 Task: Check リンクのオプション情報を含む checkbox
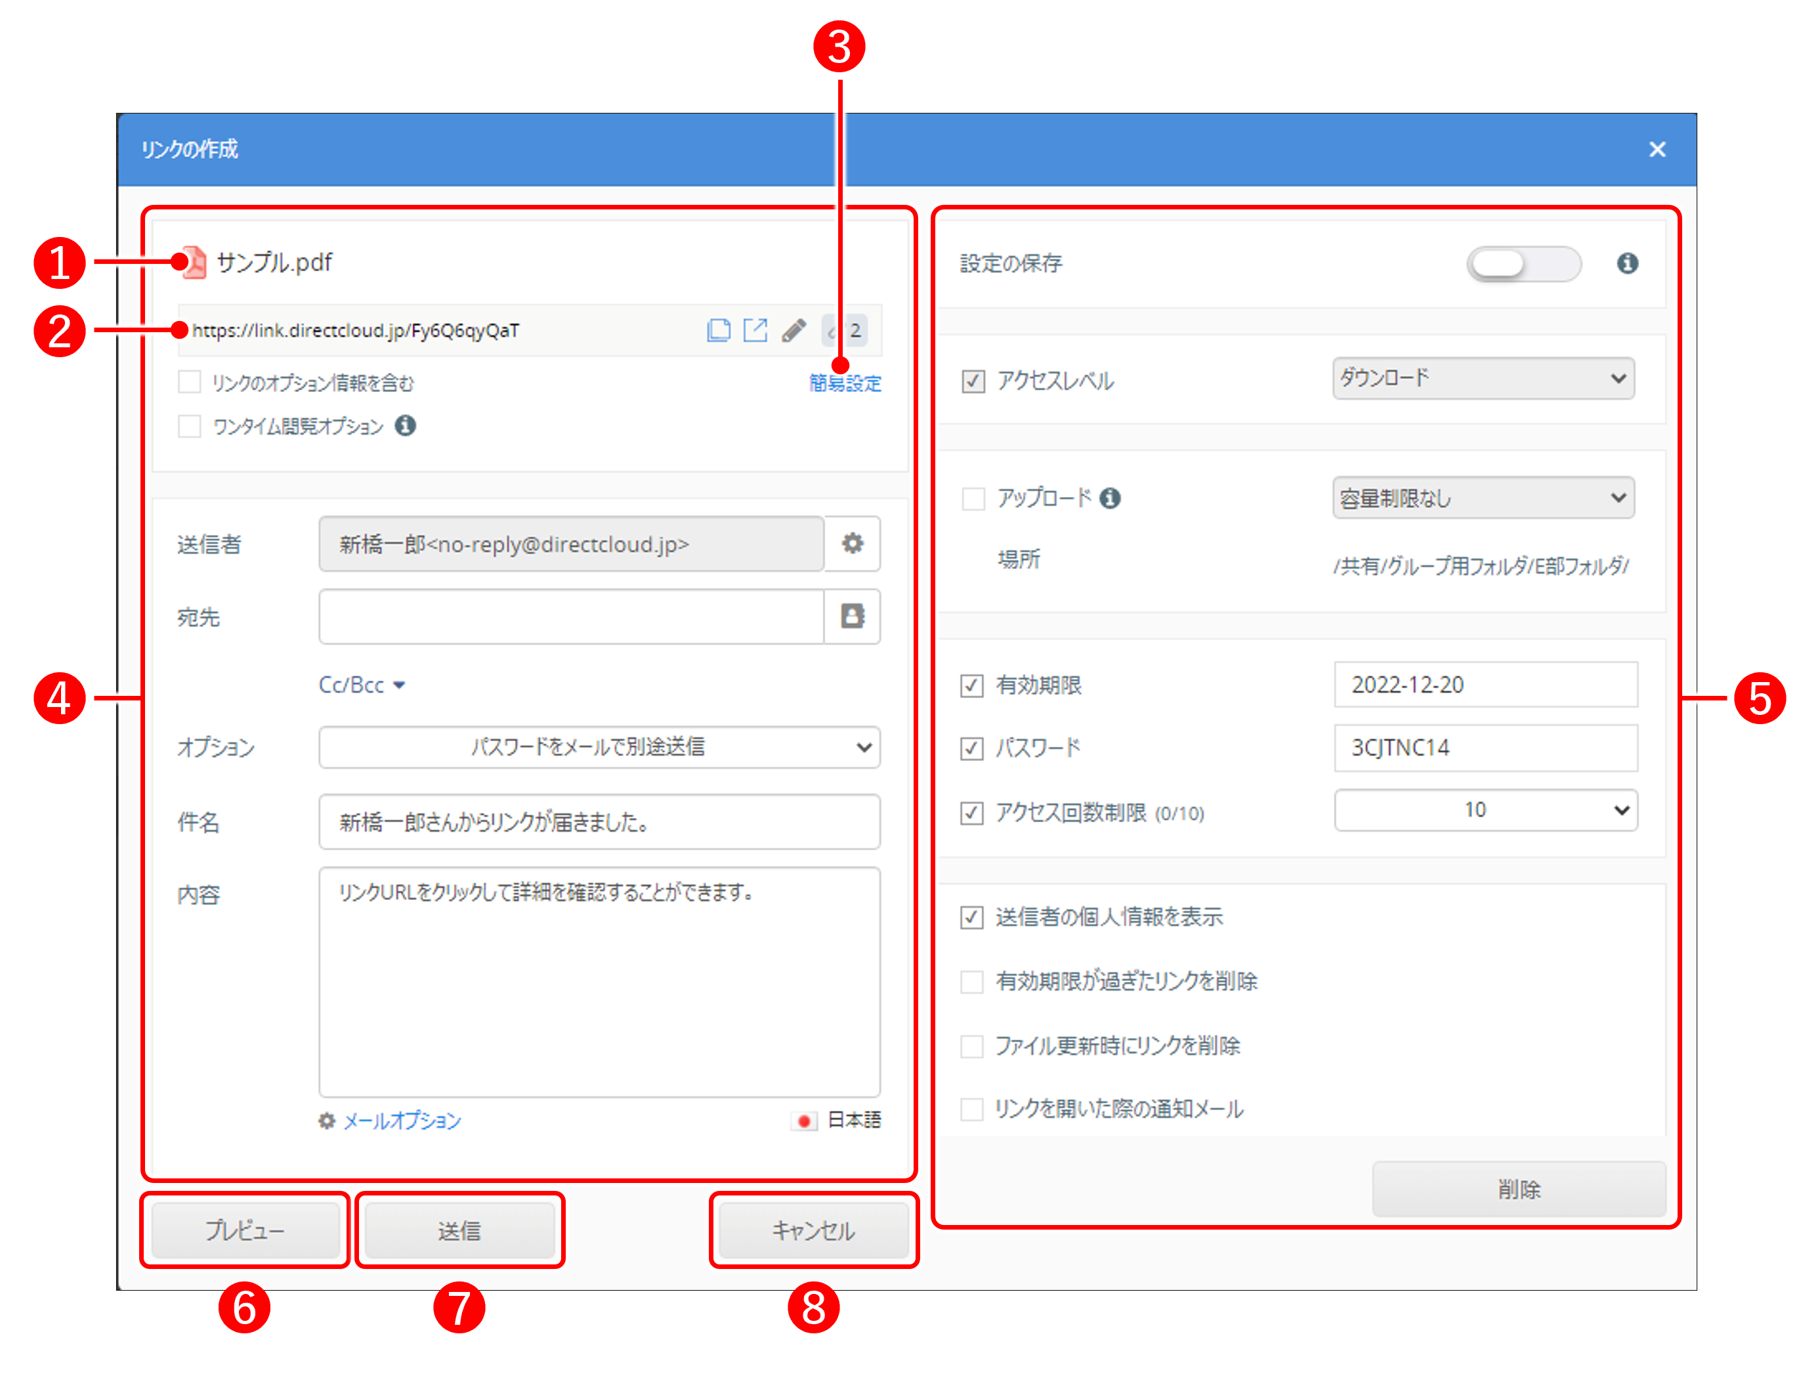coord(190,382)
